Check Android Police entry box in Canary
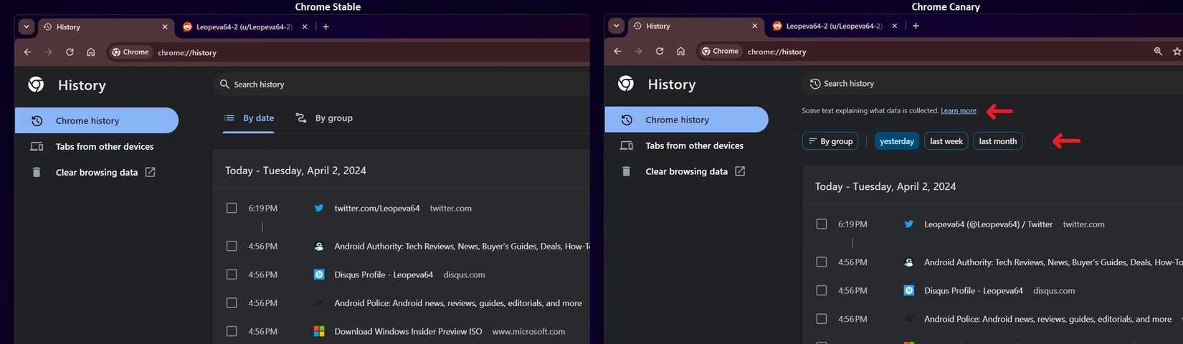Viewport: 1183px width, 344px height. 822,319
